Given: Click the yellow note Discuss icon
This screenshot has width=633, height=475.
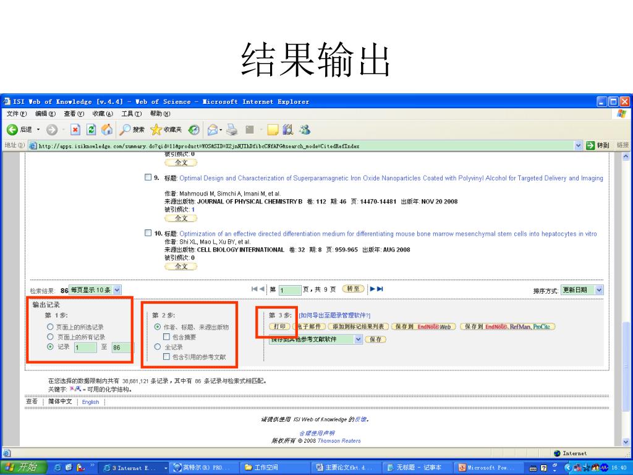Looking at the screenshot, I should click(x=273, y=130).
